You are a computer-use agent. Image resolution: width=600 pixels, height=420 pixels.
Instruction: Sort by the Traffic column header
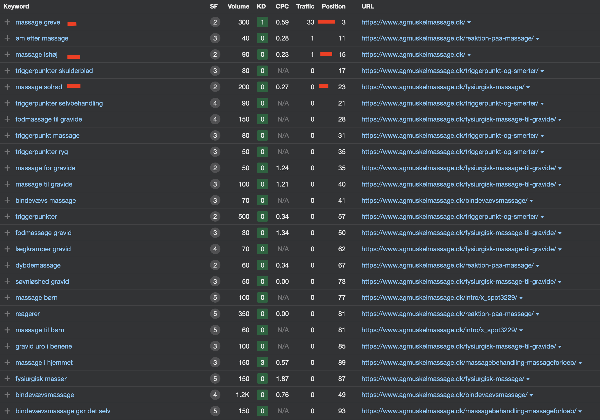(x=305, y=6)
